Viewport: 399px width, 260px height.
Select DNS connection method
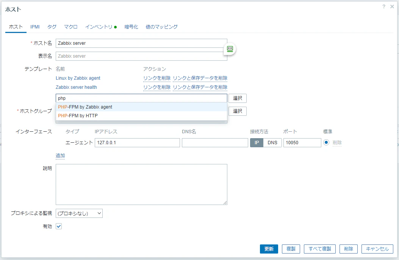click(x=272, y=143)
